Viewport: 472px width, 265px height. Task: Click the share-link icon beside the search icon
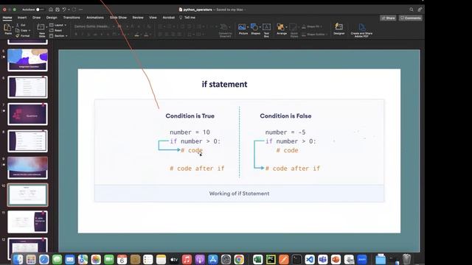coord(420,10)
